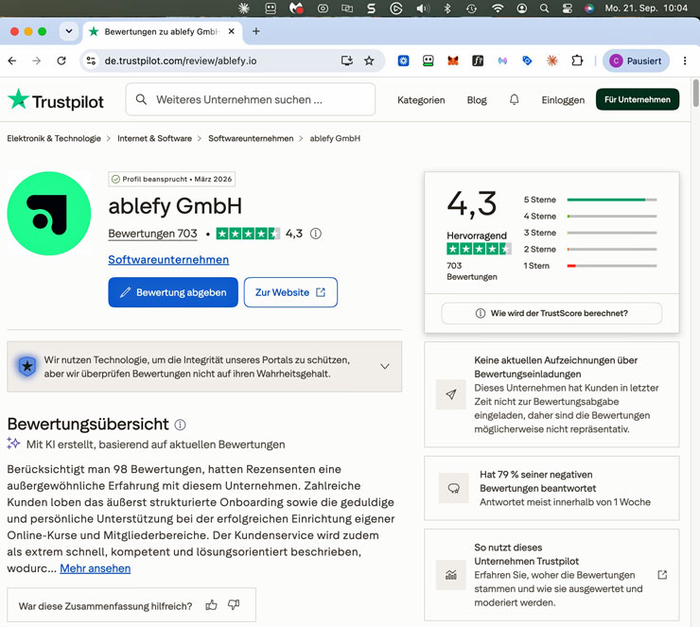This screenshot has width=700, height=627.
Task: Select Kategorien in the navigation
Action: click(x=421, y=100)
